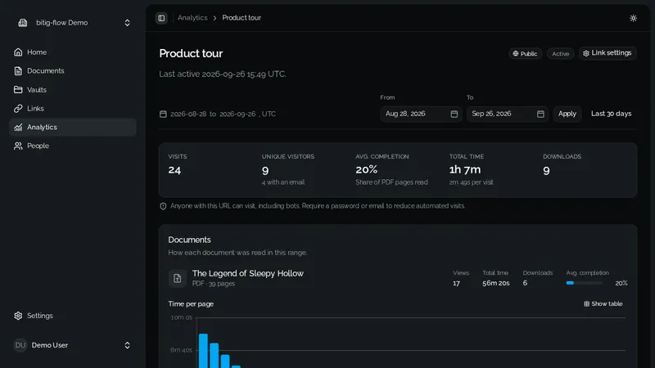Toggle the sidebar panel icon
Image resolution: width=655 pixels, height=368 pixels.
[161, 18]
